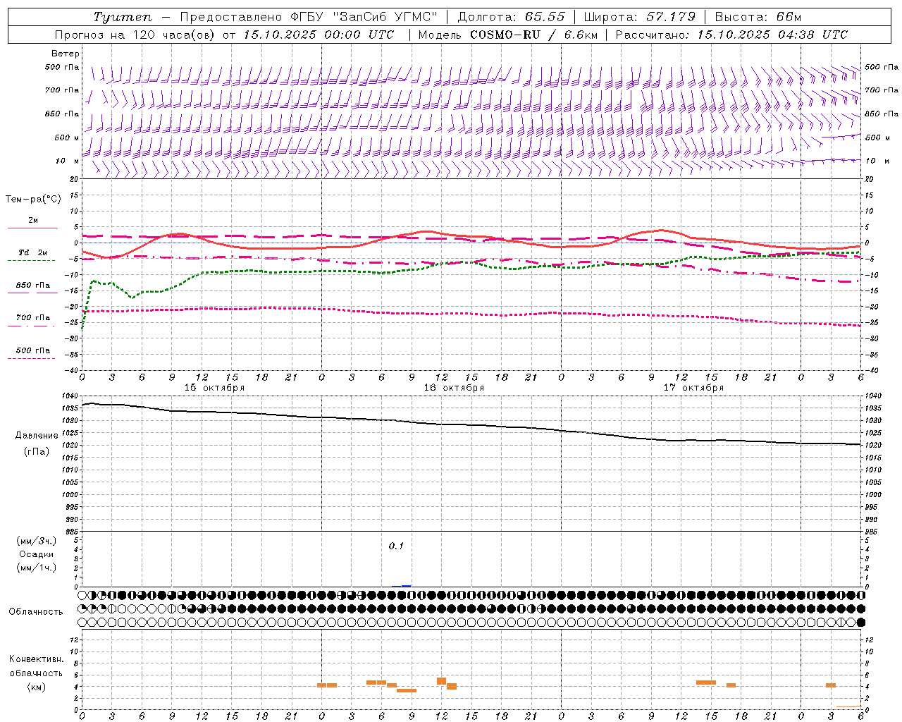Viewport: 902px width, 722px height.
Task: Click the 2м temperature legend line
Action: [32, 228]
